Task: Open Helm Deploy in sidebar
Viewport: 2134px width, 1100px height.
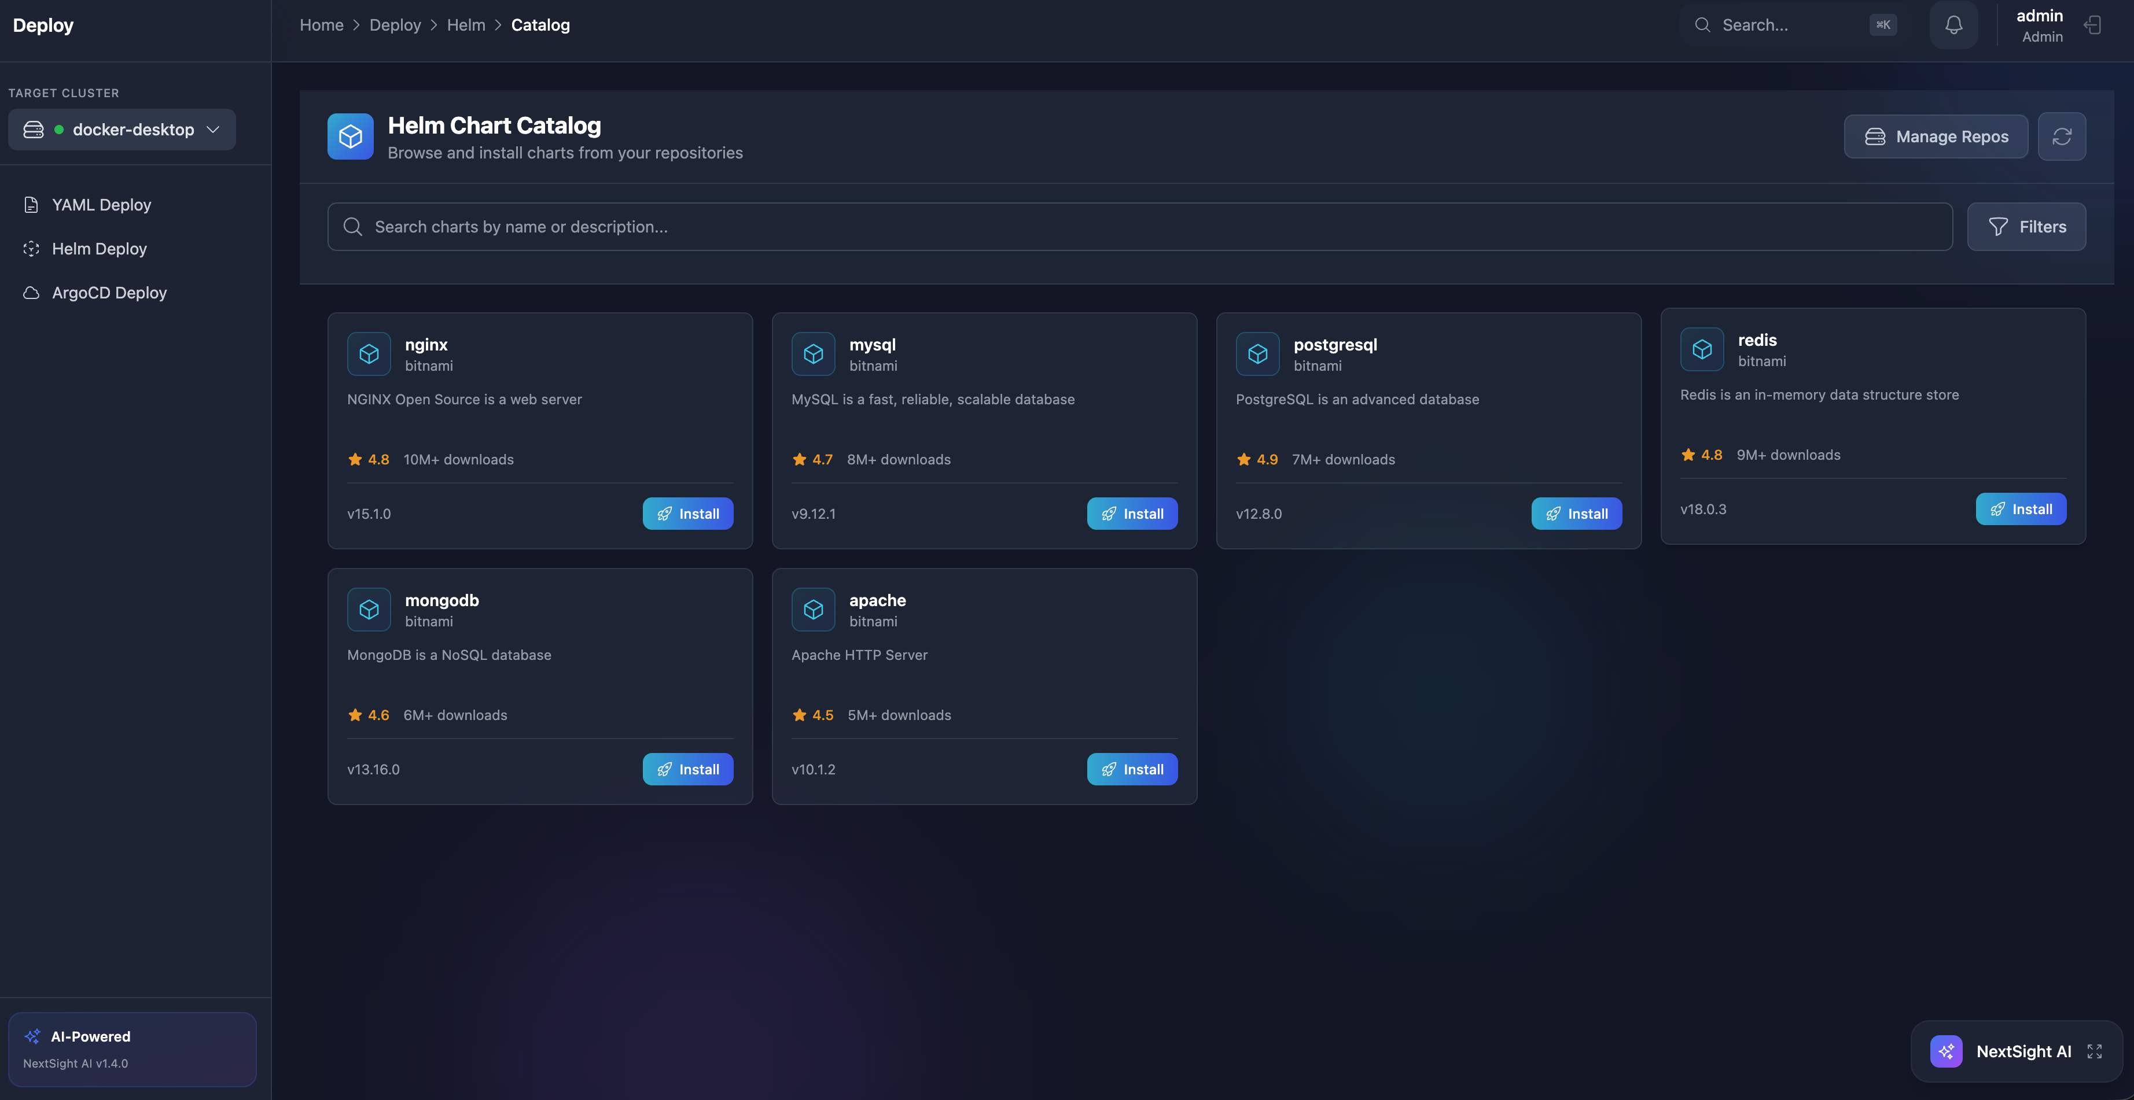Action: pos(100,248)
